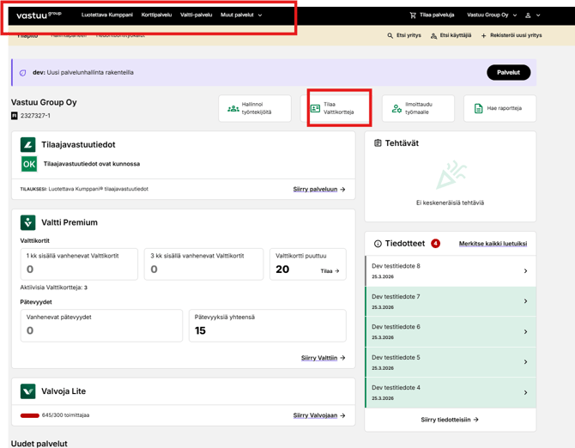
Task: Click the Siirry Valvojaan link
Action: [x=315, y=415]
